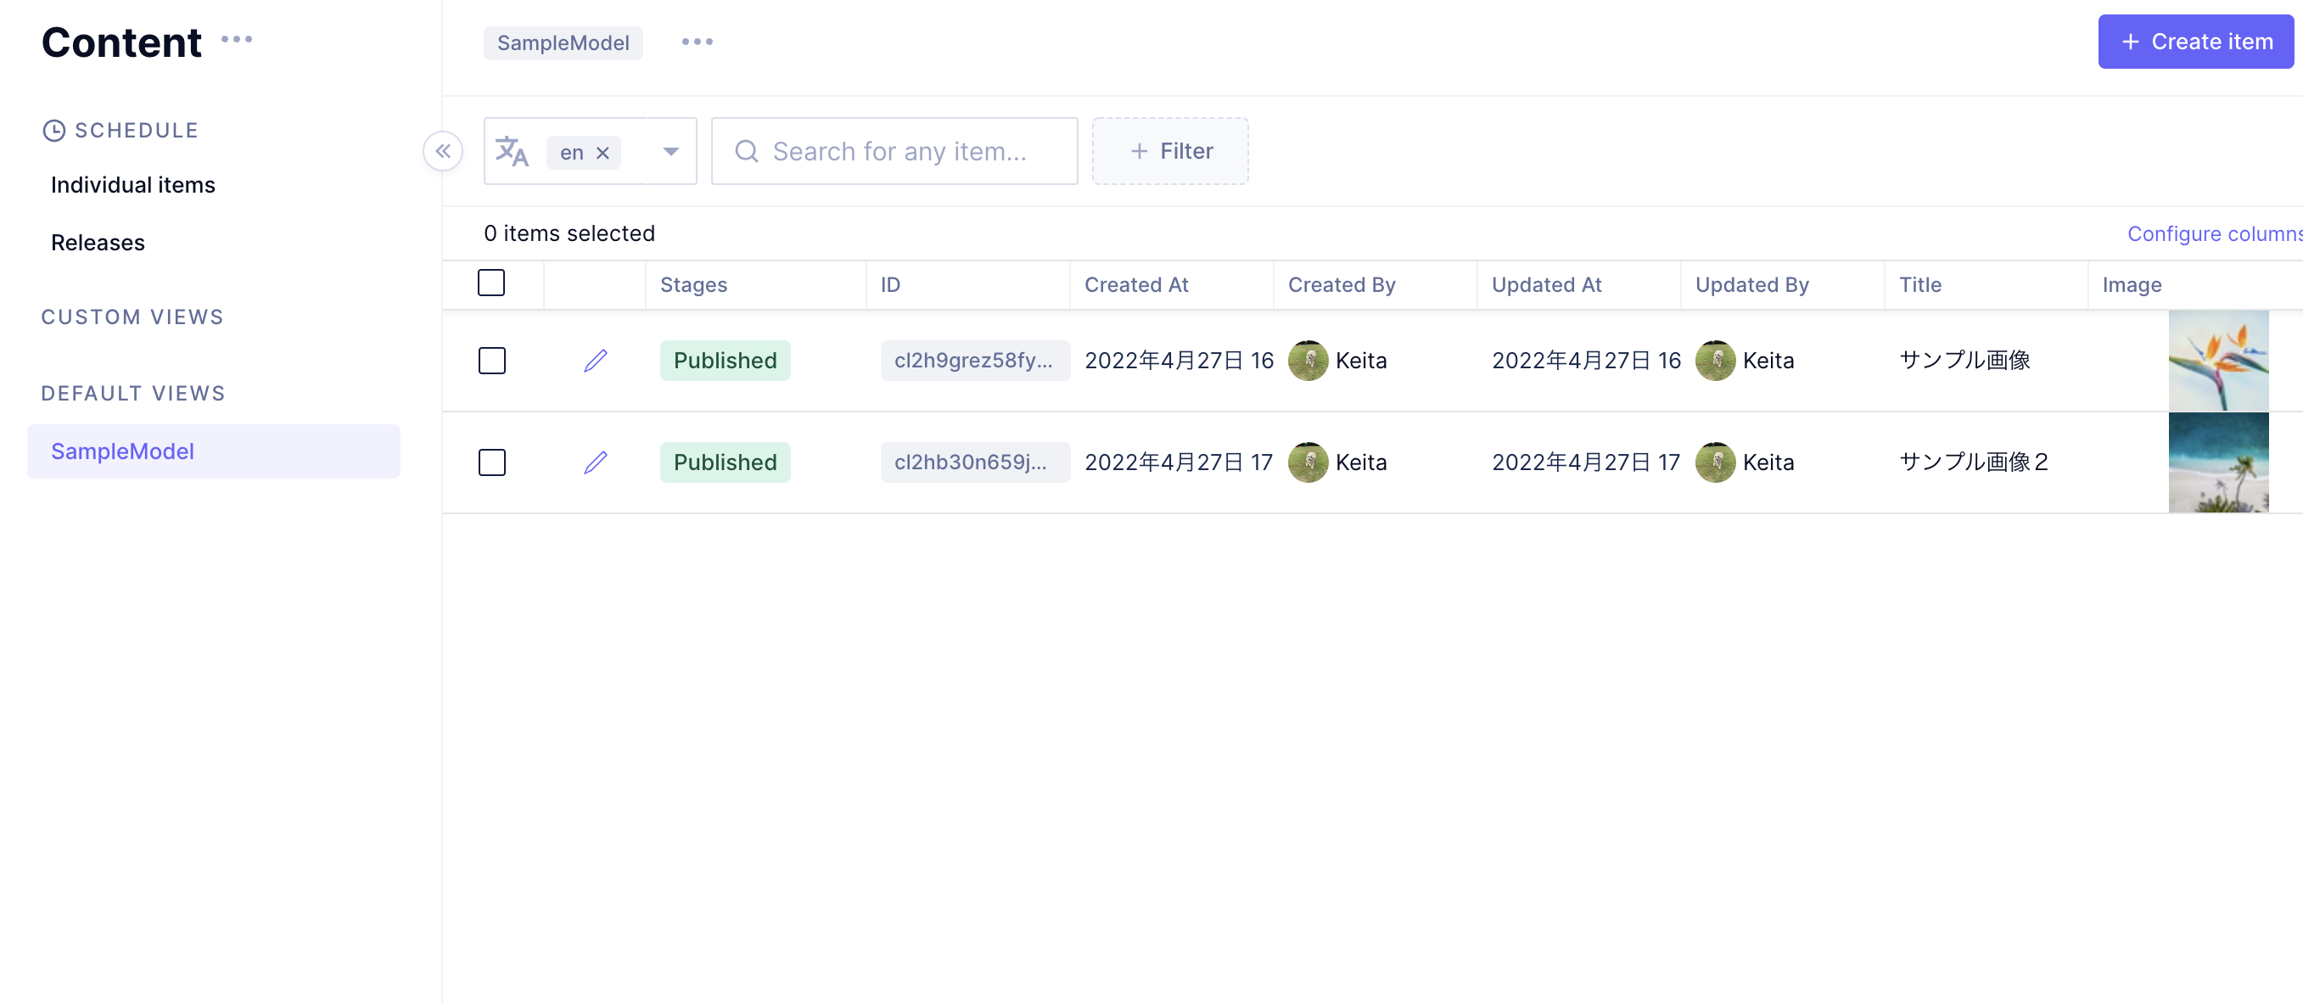Click the language translation icon in filter bar
Viewport: 2303px width, 1003px height.
[x=513, y=151]
